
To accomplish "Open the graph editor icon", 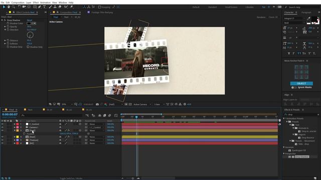I will point(116,115).
